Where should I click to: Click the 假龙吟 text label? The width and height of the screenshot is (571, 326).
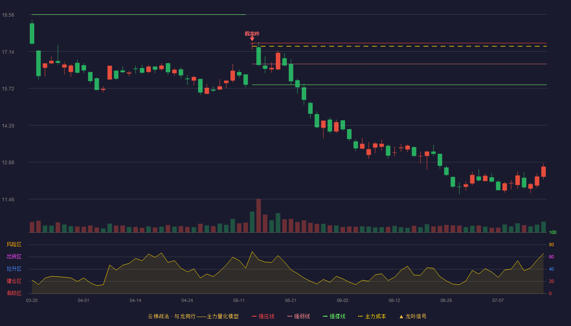coord(252,33)
